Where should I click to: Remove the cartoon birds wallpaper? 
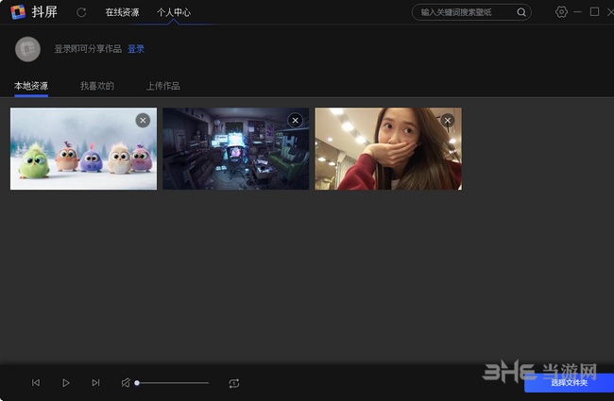(x=143, y=121)
